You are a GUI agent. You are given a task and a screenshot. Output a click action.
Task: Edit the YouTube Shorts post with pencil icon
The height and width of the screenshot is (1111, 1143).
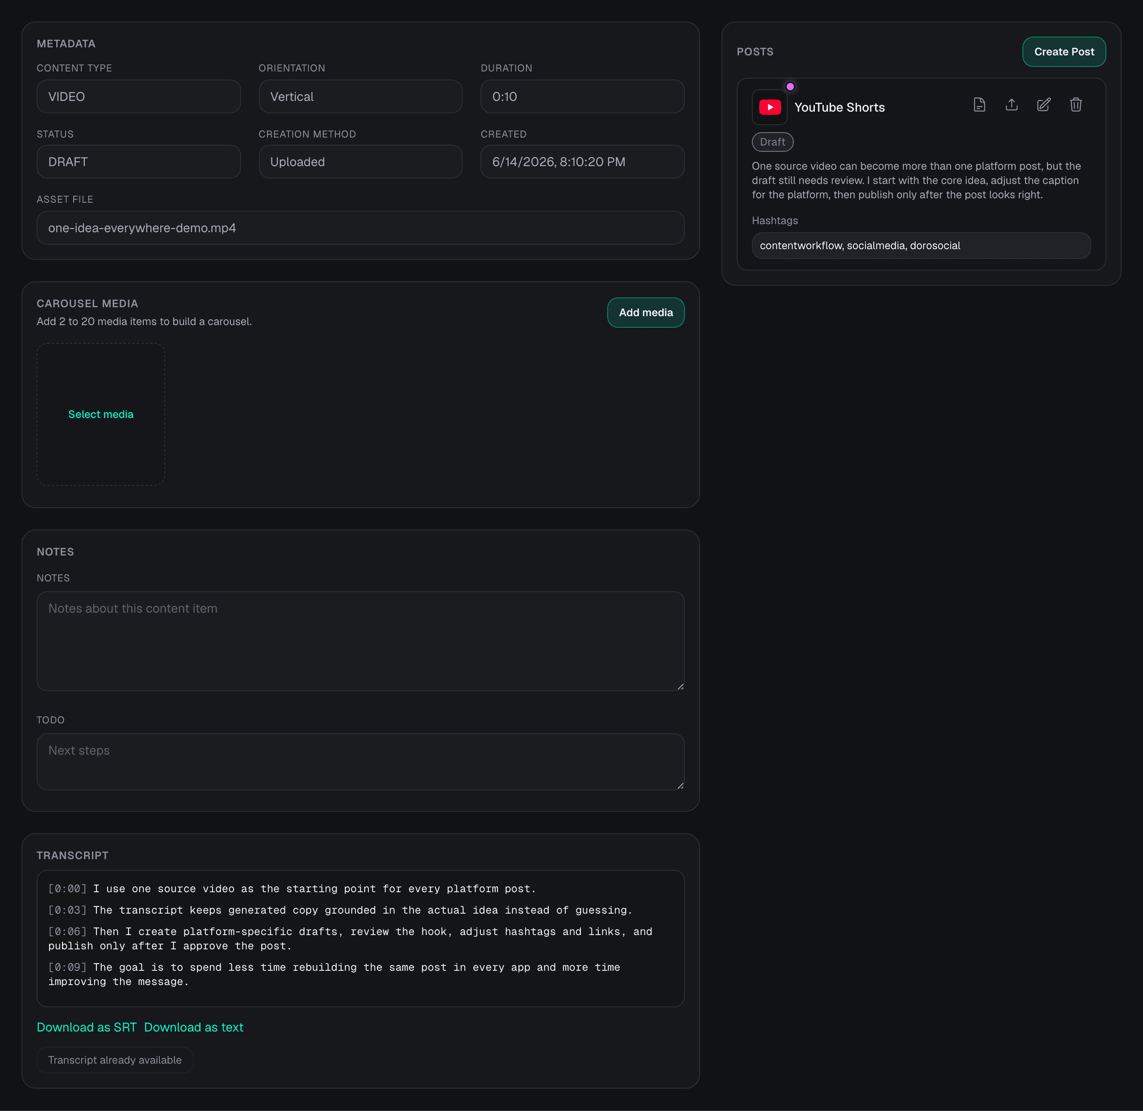coord(1043,105)
